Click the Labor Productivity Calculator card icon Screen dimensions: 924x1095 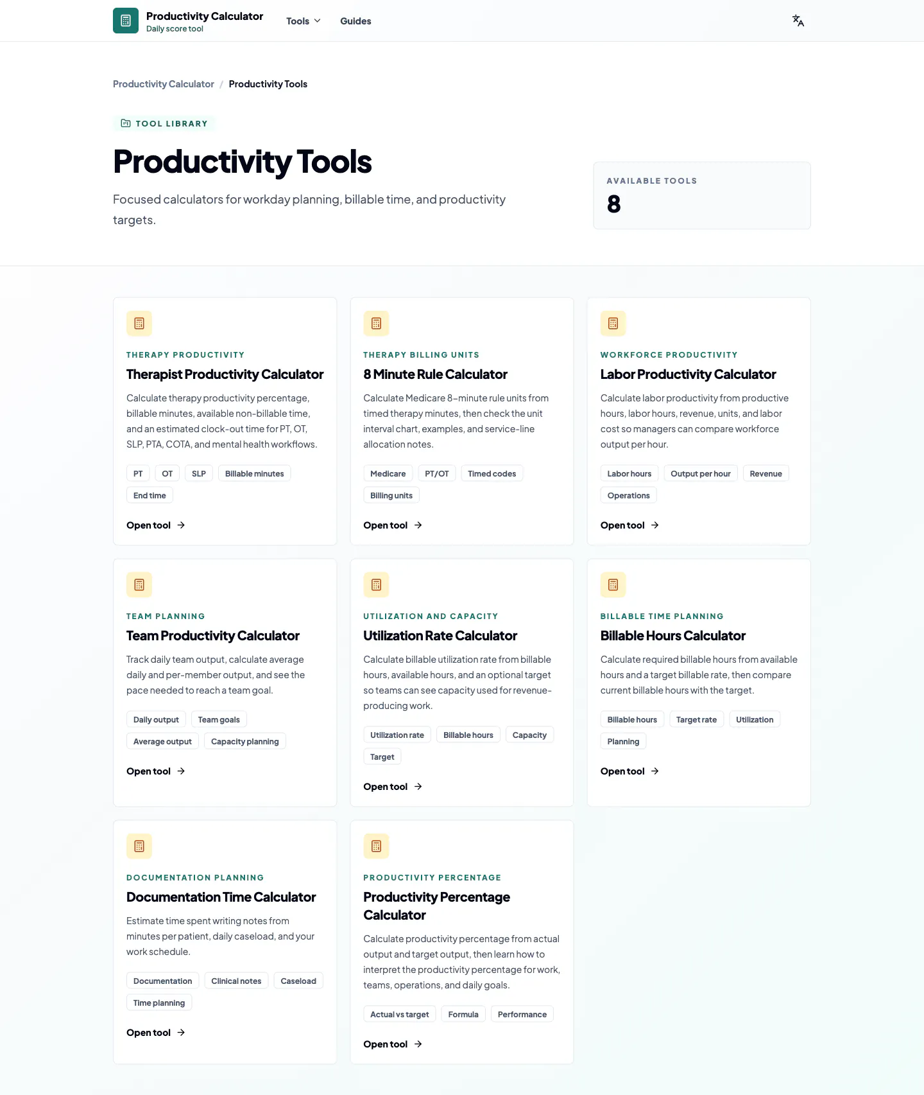613,324
